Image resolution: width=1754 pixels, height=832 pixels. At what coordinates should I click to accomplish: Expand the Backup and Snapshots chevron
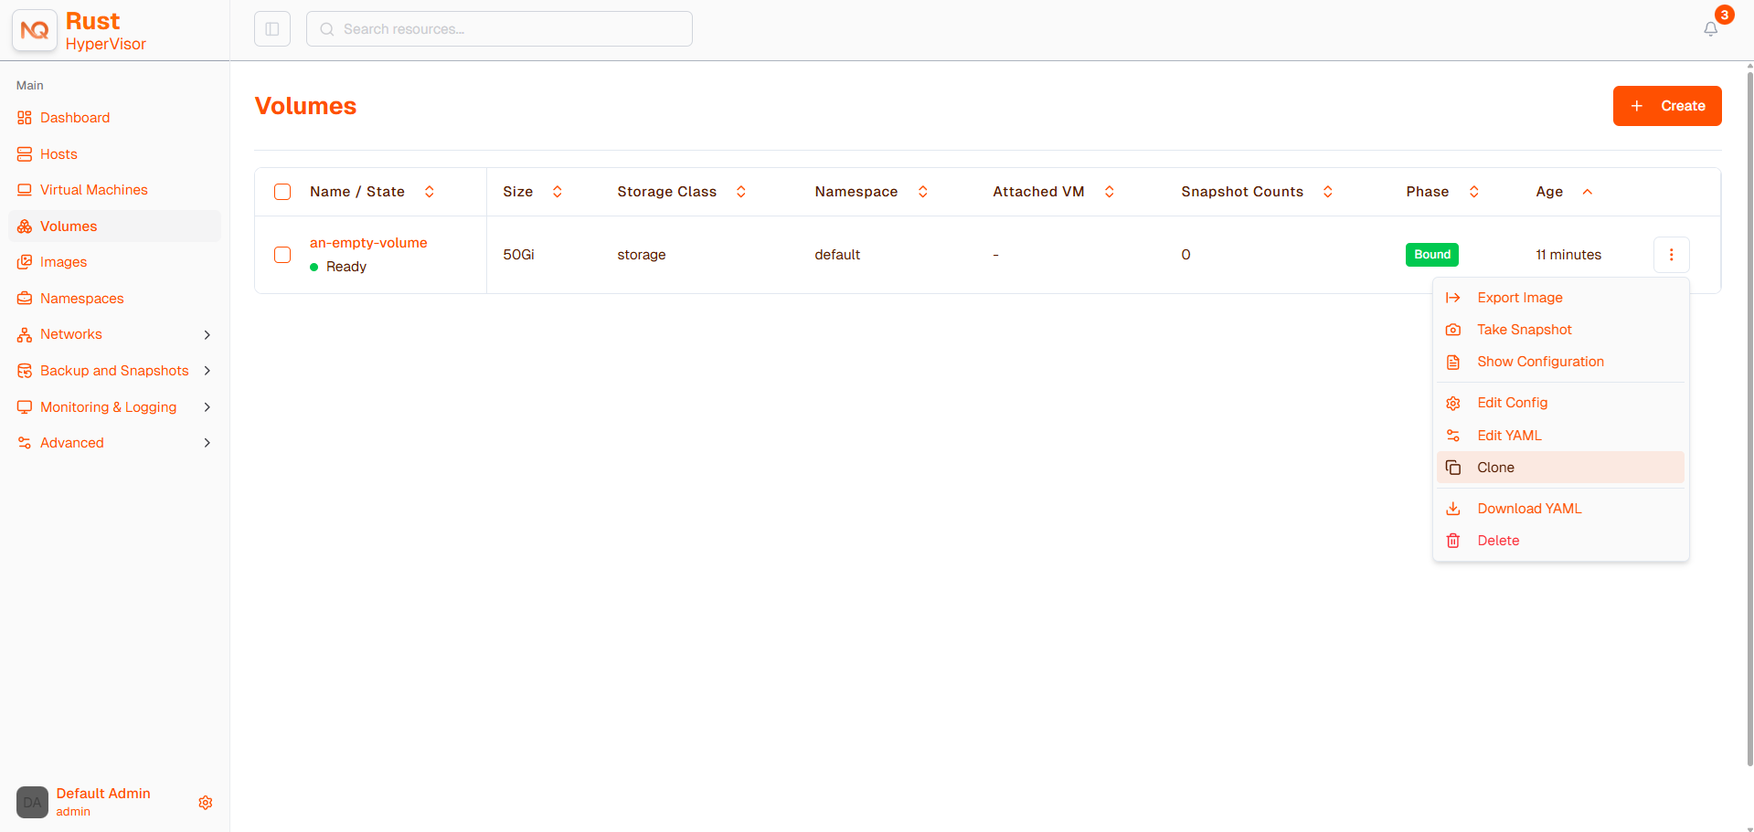207,371
